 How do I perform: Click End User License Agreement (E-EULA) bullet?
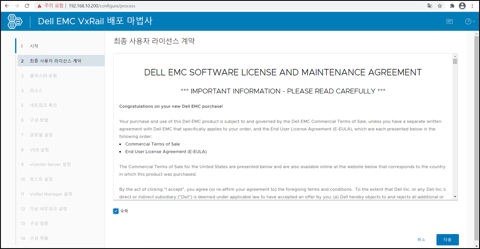pos(166,152)
